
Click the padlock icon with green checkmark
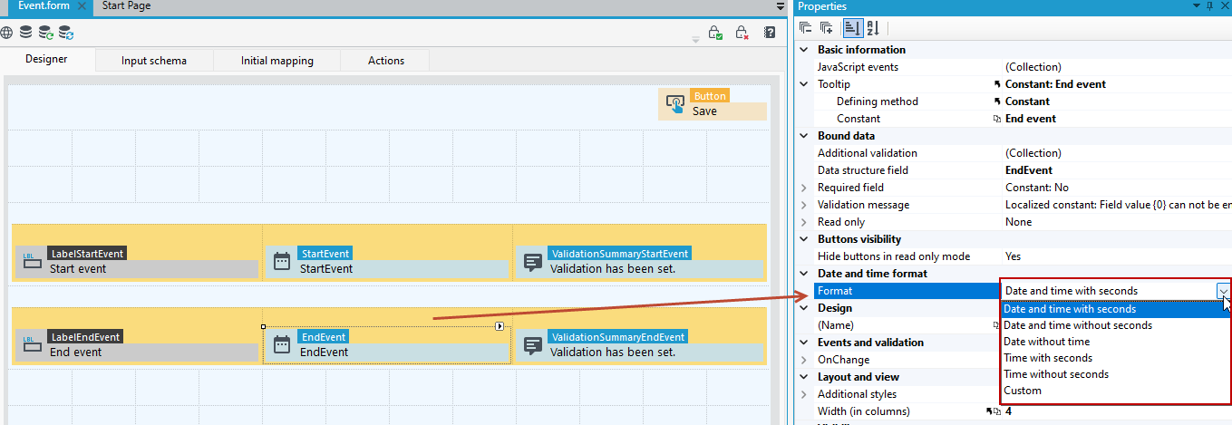pos(715,33)
